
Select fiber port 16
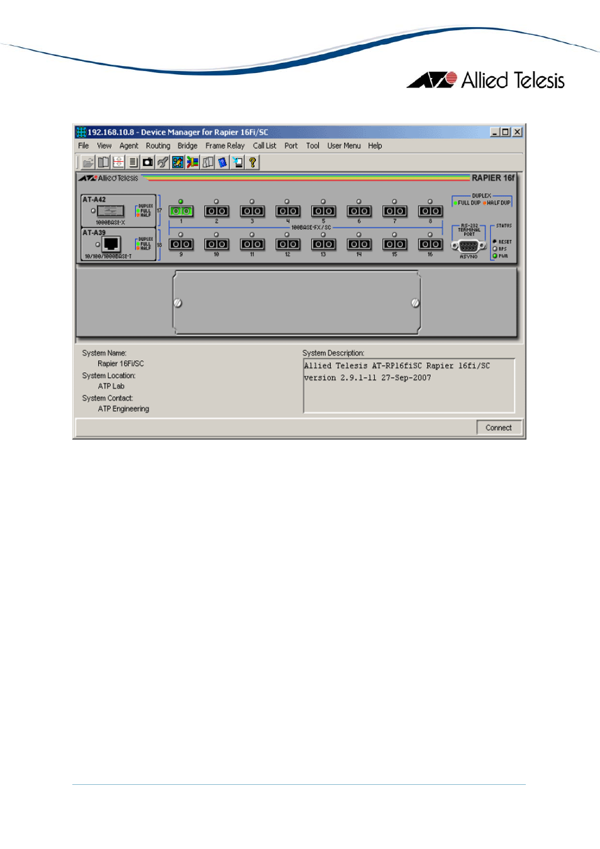[x=430, y=244]
